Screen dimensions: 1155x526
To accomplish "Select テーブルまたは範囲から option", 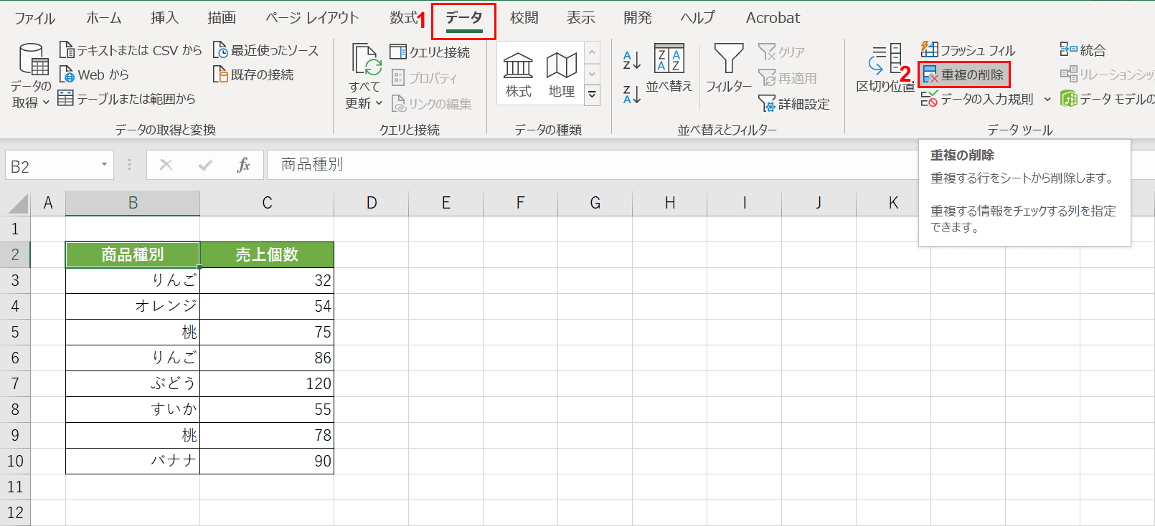I will pyautogui.click(x=127, y=99).
